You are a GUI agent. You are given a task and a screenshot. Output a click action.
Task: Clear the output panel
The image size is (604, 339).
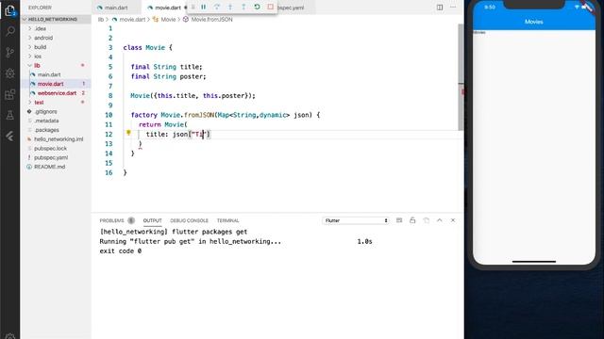click(x=399, y=220)
